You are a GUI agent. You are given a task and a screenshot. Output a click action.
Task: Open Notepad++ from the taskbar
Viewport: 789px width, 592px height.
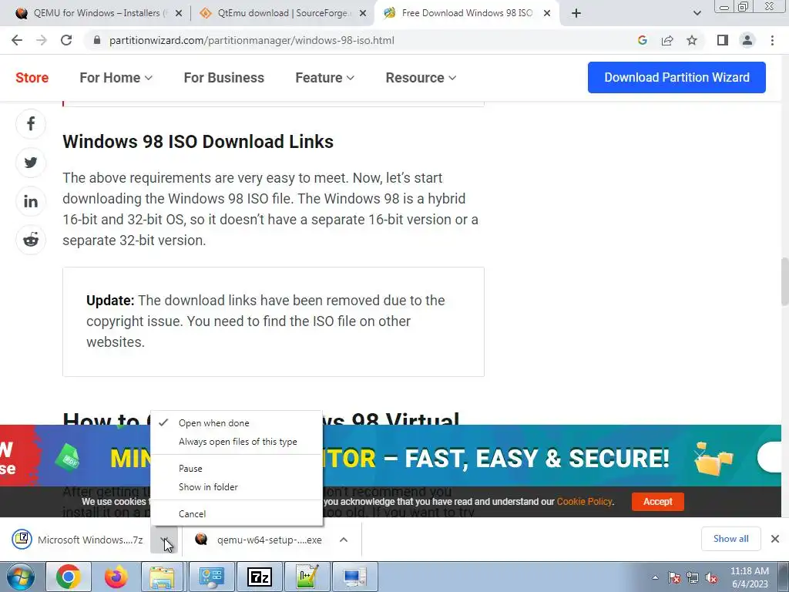point(307,577)
